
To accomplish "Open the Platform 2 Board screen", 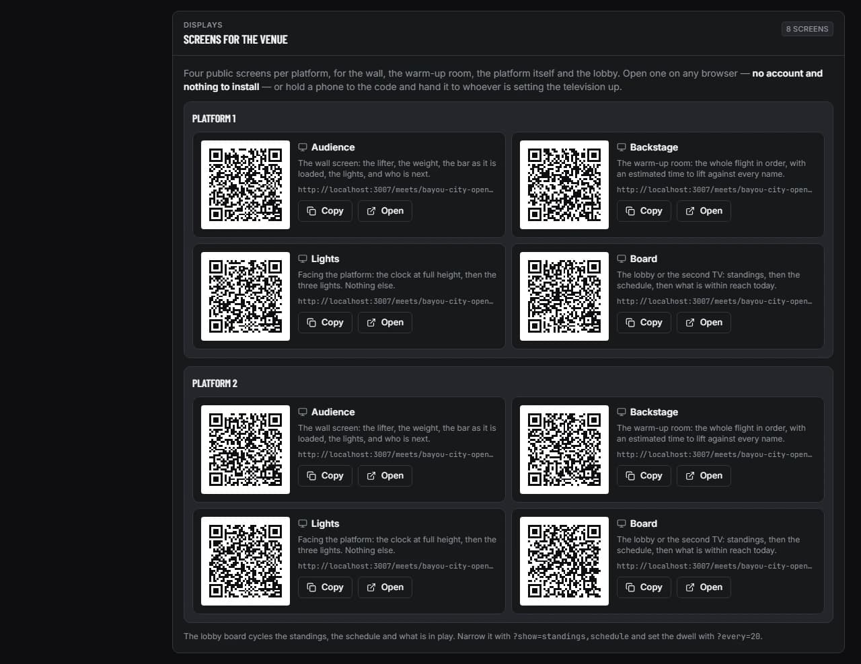I will [x=704, y=587].
